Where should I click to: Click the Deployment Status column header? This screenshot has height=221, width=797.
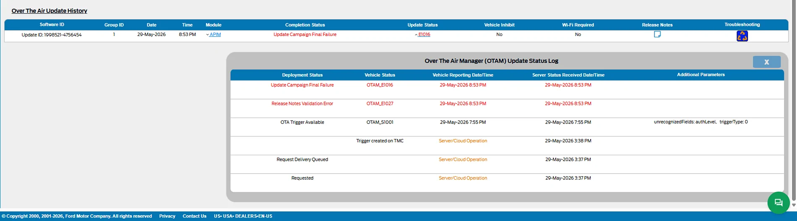[302, 75]
